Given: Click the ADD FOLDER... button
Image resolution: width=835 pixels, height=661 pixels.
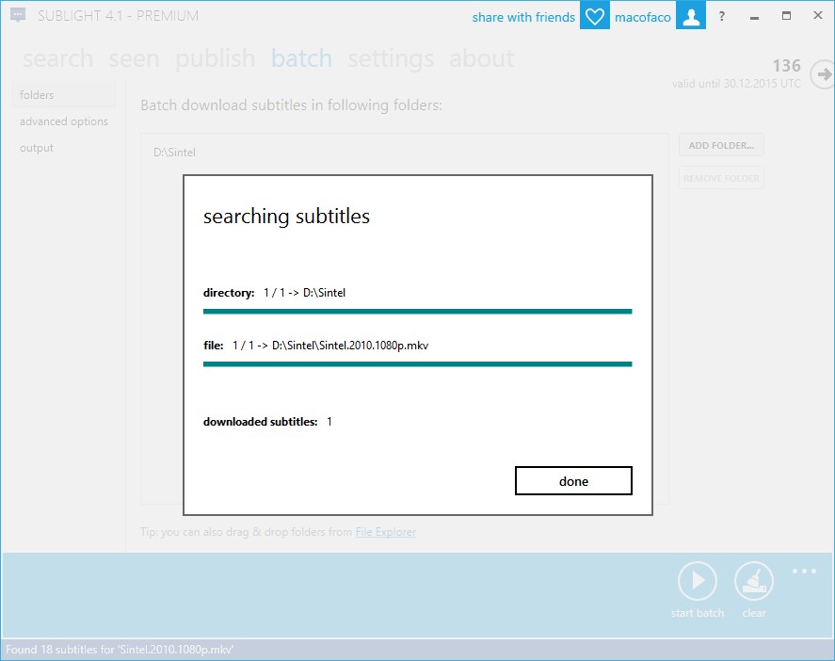Looking at the screenshot, I should click(x=721, y=145).
